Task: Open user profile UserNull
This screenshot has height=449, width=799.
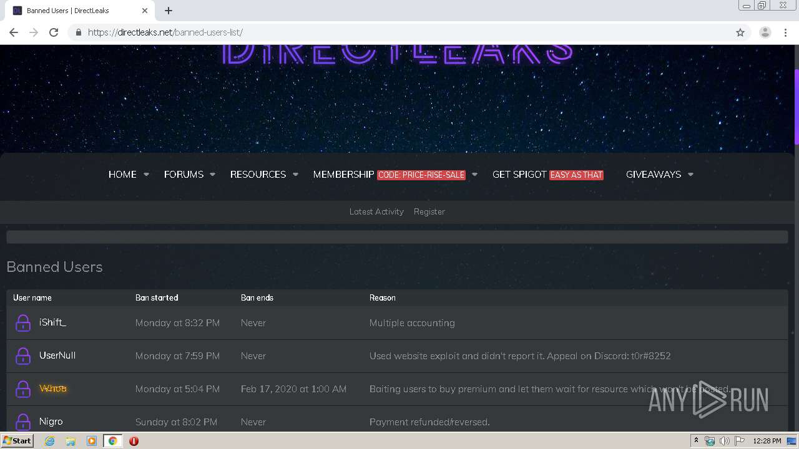Action: [57, 355]
